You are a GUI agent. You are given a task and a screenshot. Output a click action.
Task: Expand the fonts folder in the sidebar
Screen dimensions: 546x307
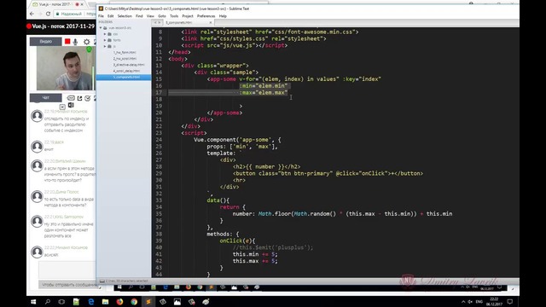[105, 40]
